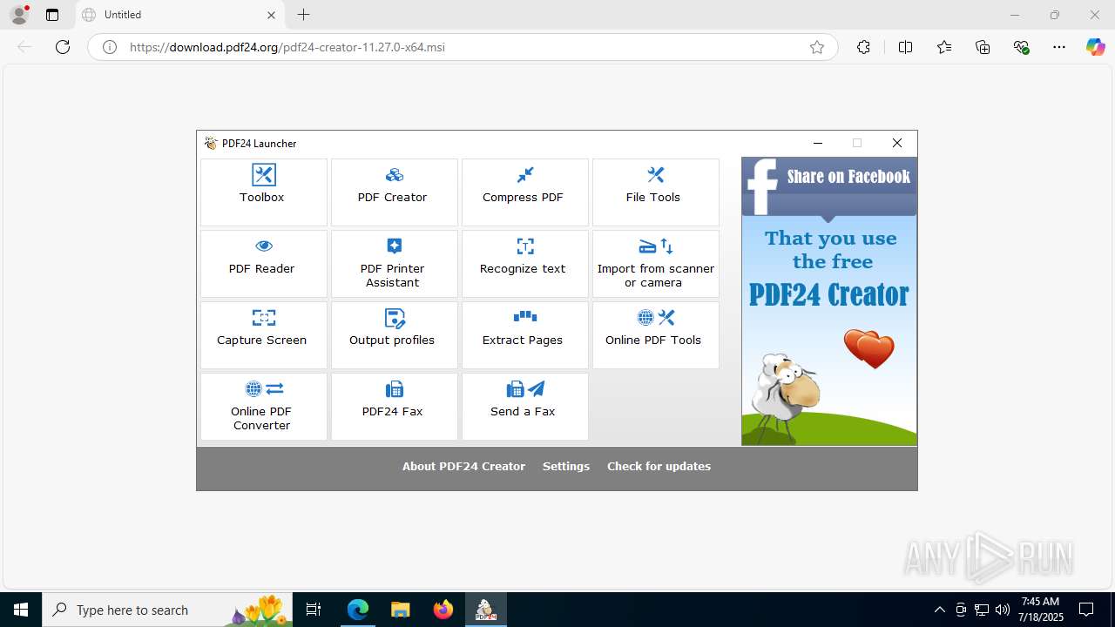Open Output profiles tile
1115x627 pixels.
pos(394,335)
